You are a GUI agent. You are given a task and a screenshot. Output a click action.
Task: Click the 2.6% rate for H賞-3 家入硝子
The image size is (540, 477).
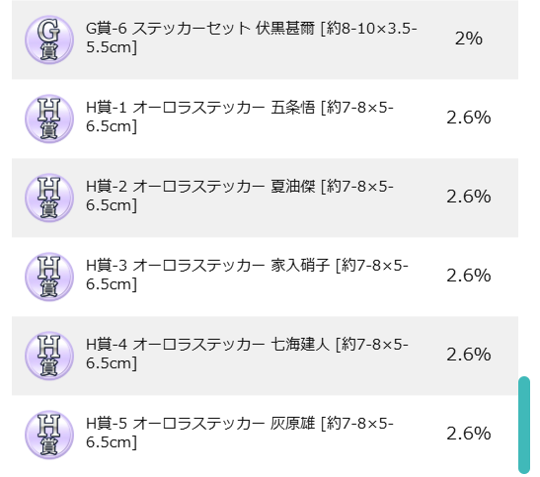tap(468, 276)
